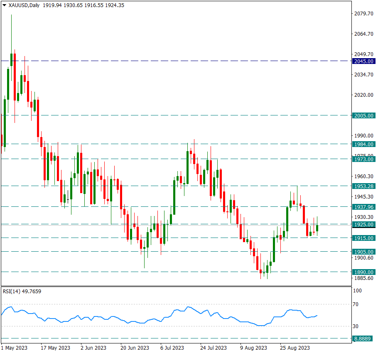Click the 2064.70 price scale value
378x353 pixels.
pyautogui.click(x=363, y=34)
